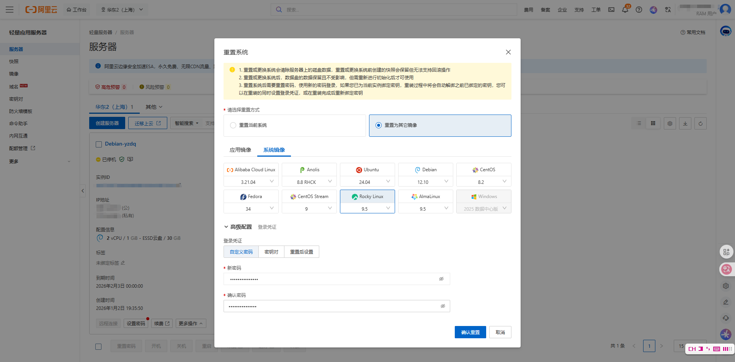Open the floating settings gear icon
Screen dimensions: 735x362
pos(726,286)
